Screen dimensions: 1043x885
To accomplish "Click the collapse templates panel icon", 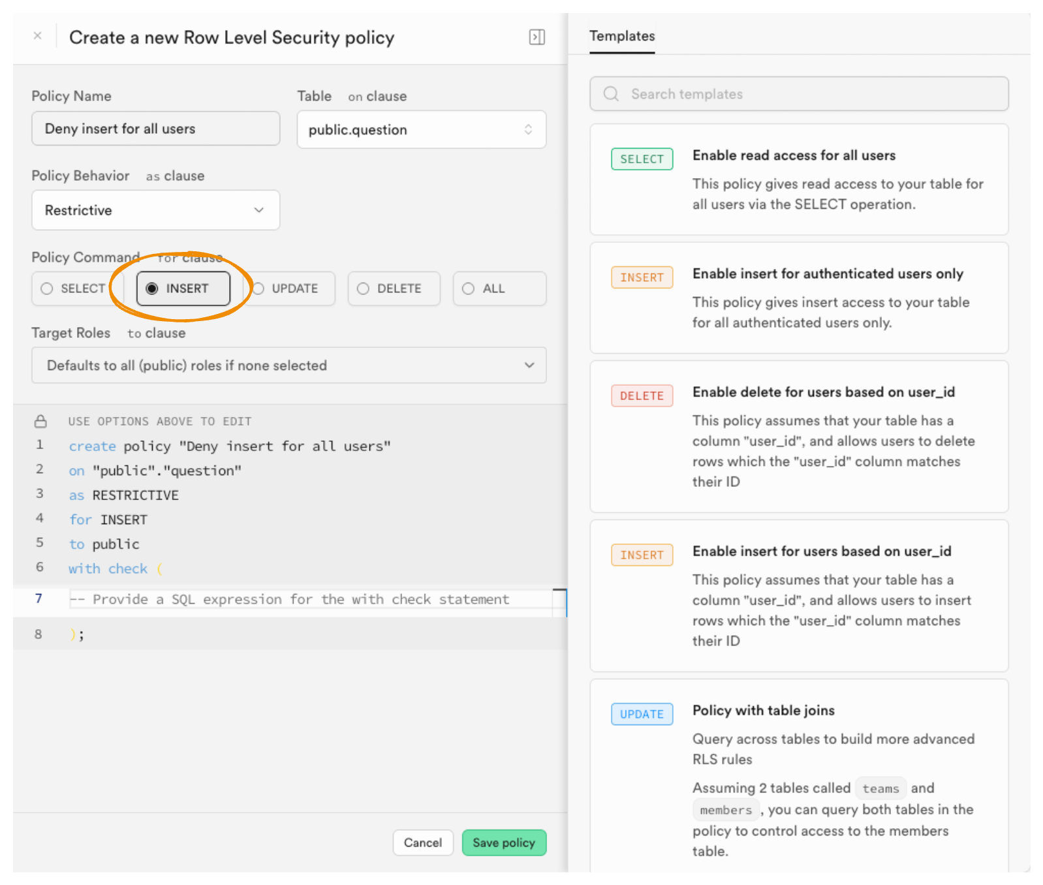I will tap(537, 37).
